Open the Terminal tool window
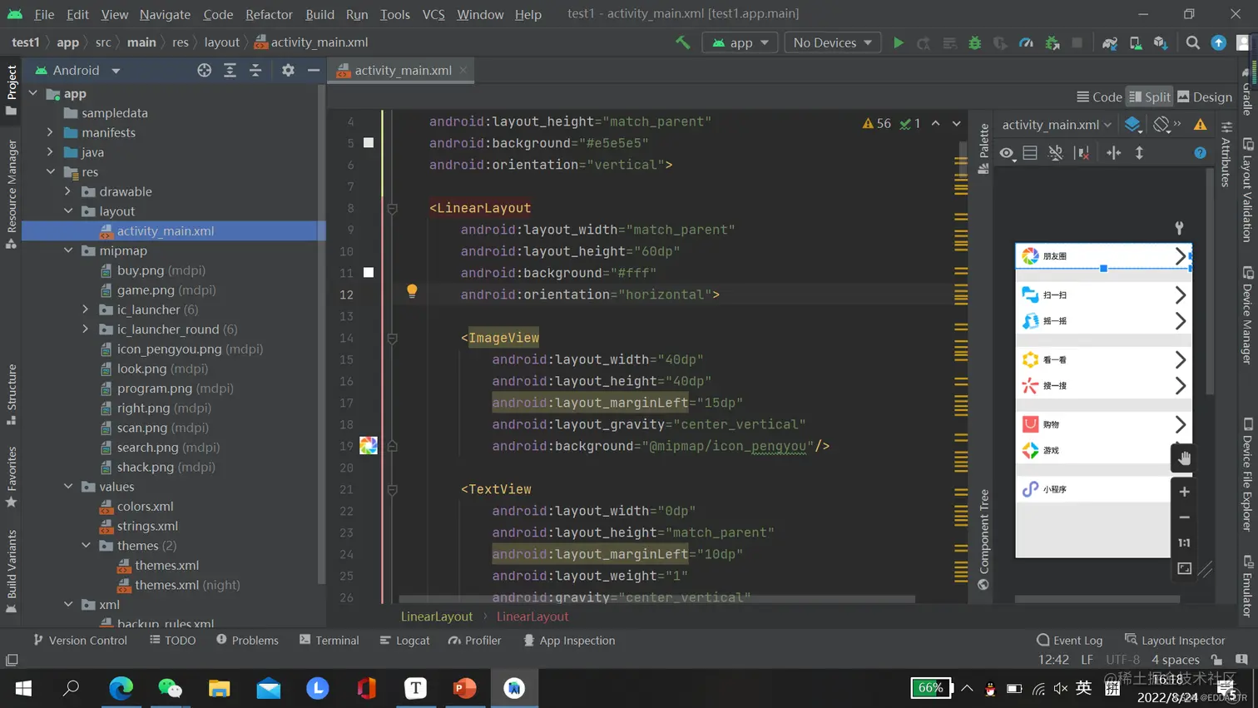The width and height of the screenshot is (1258, 708). (329, 641)
